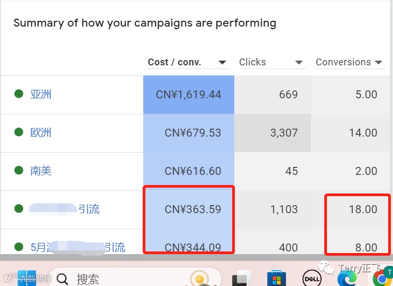Screen dimensions: 393x286
Task: Open the Dell app in taskbar
Action: [312, 278]
